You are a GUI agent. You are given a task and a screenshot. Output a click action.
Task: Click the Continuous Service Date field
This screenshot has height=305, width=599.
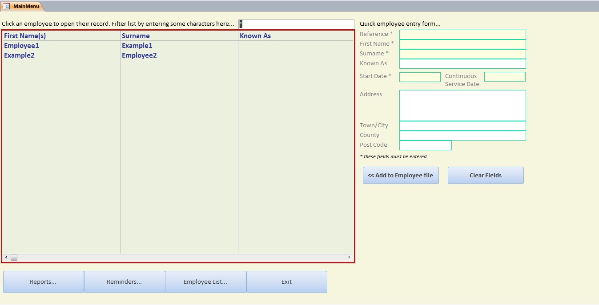click(x=505, y=77)
